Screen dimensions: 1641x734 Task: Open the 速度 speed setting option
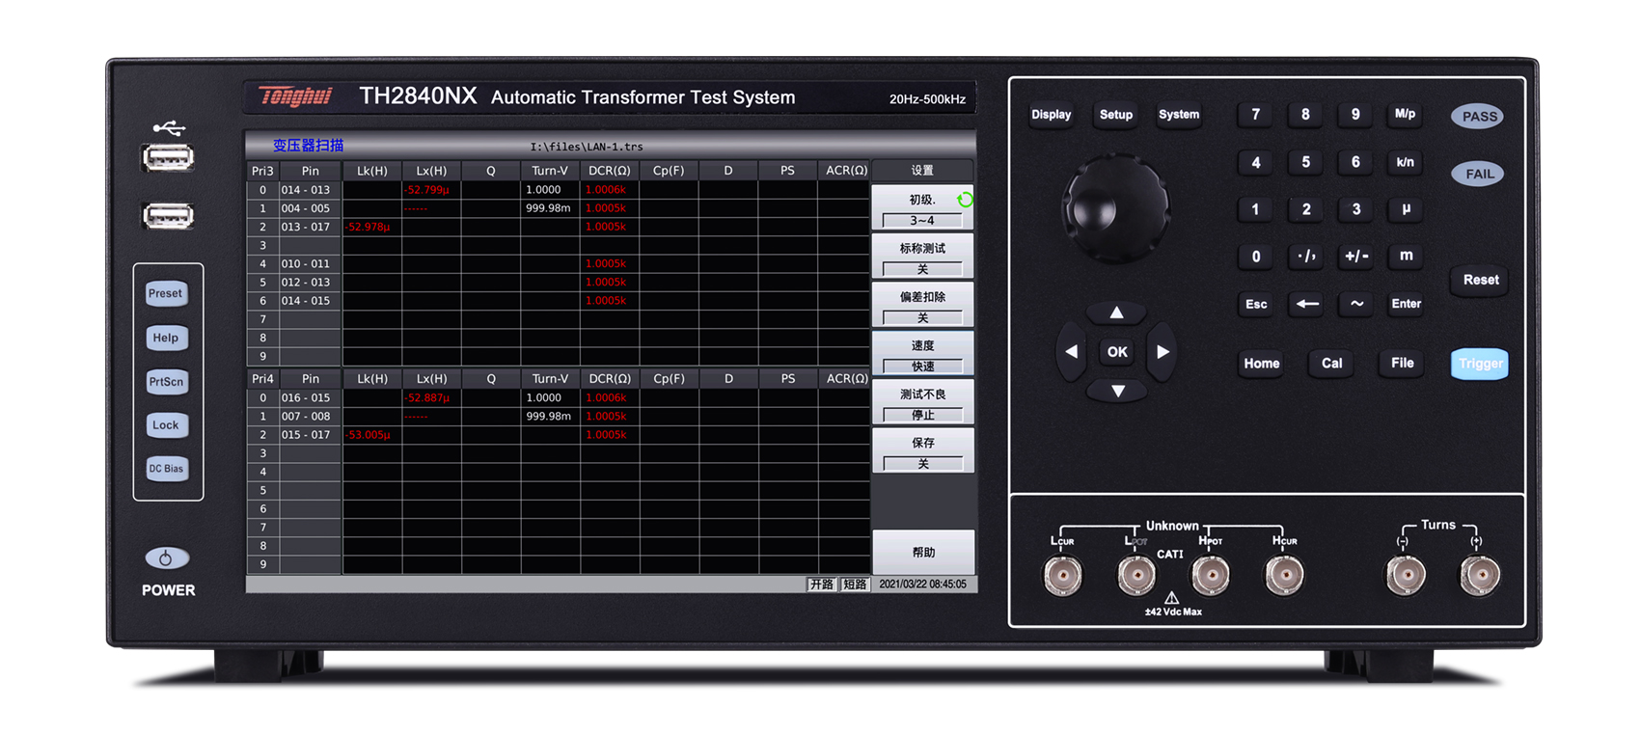coord(922,355)
